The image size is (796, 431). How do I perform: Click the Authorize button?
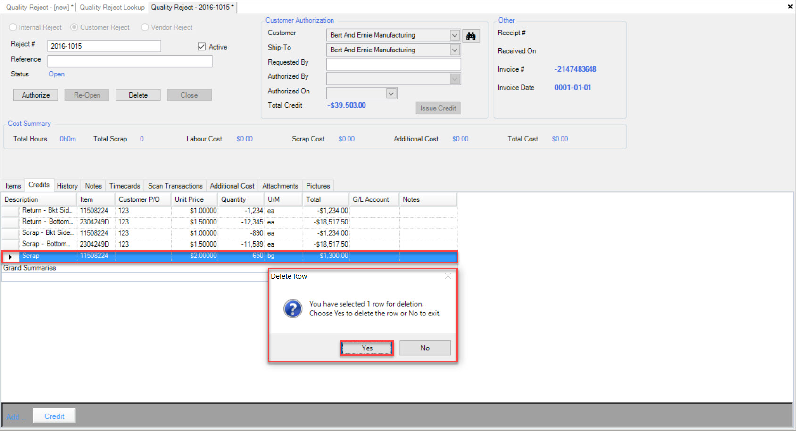(x=36, y=95)
